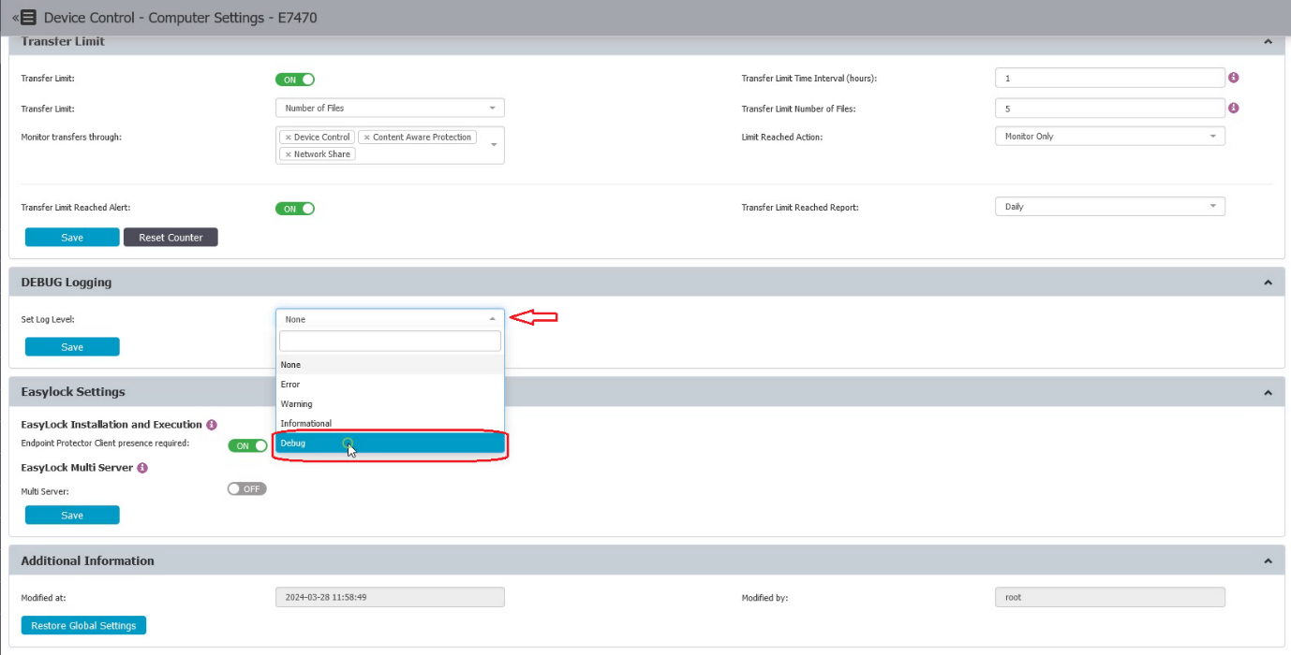The image size is (1291, 655).
Task: Click info icon beside Transfer Limit Number of Files
Action: coord(1234,108)
